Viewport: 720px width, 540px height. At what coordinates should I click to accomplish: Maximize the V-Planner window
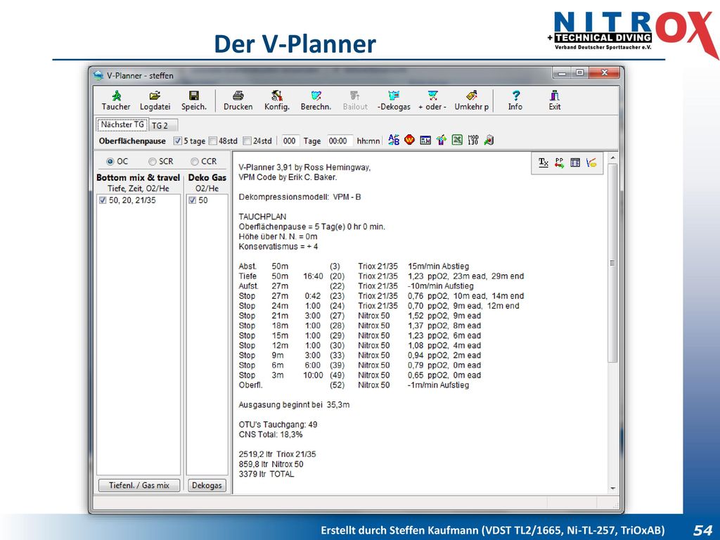pos(580,73)
